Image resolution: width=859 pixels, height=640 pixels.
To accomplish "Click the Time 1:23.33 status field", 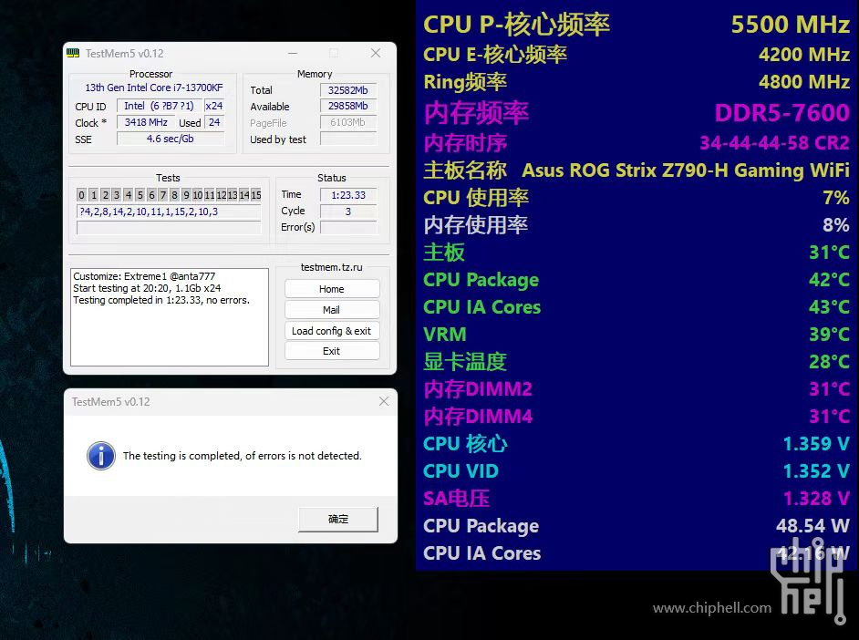I will coord(347,195).
